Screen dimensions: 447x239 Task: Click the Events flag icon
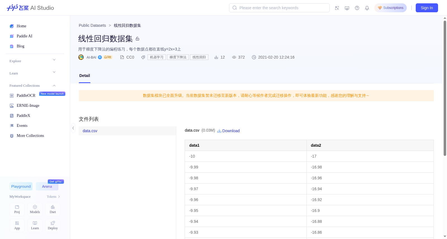pyautogui.click(x=12, y=126)
